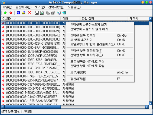
Task: Select row ending in 000020030000}
Action: pos(33,39)
